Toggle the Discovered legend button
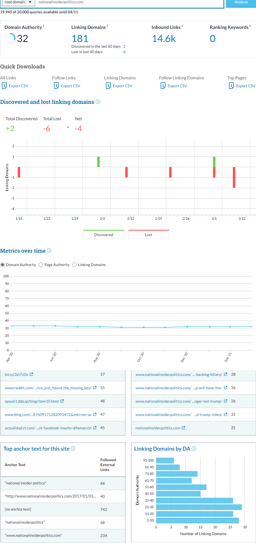 (104, 234)
